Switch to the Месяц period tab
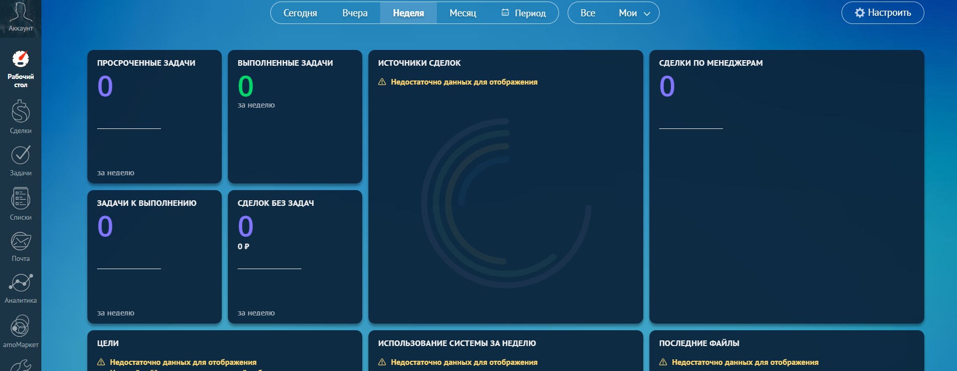The image size is (957, 371). pos(462,13)
